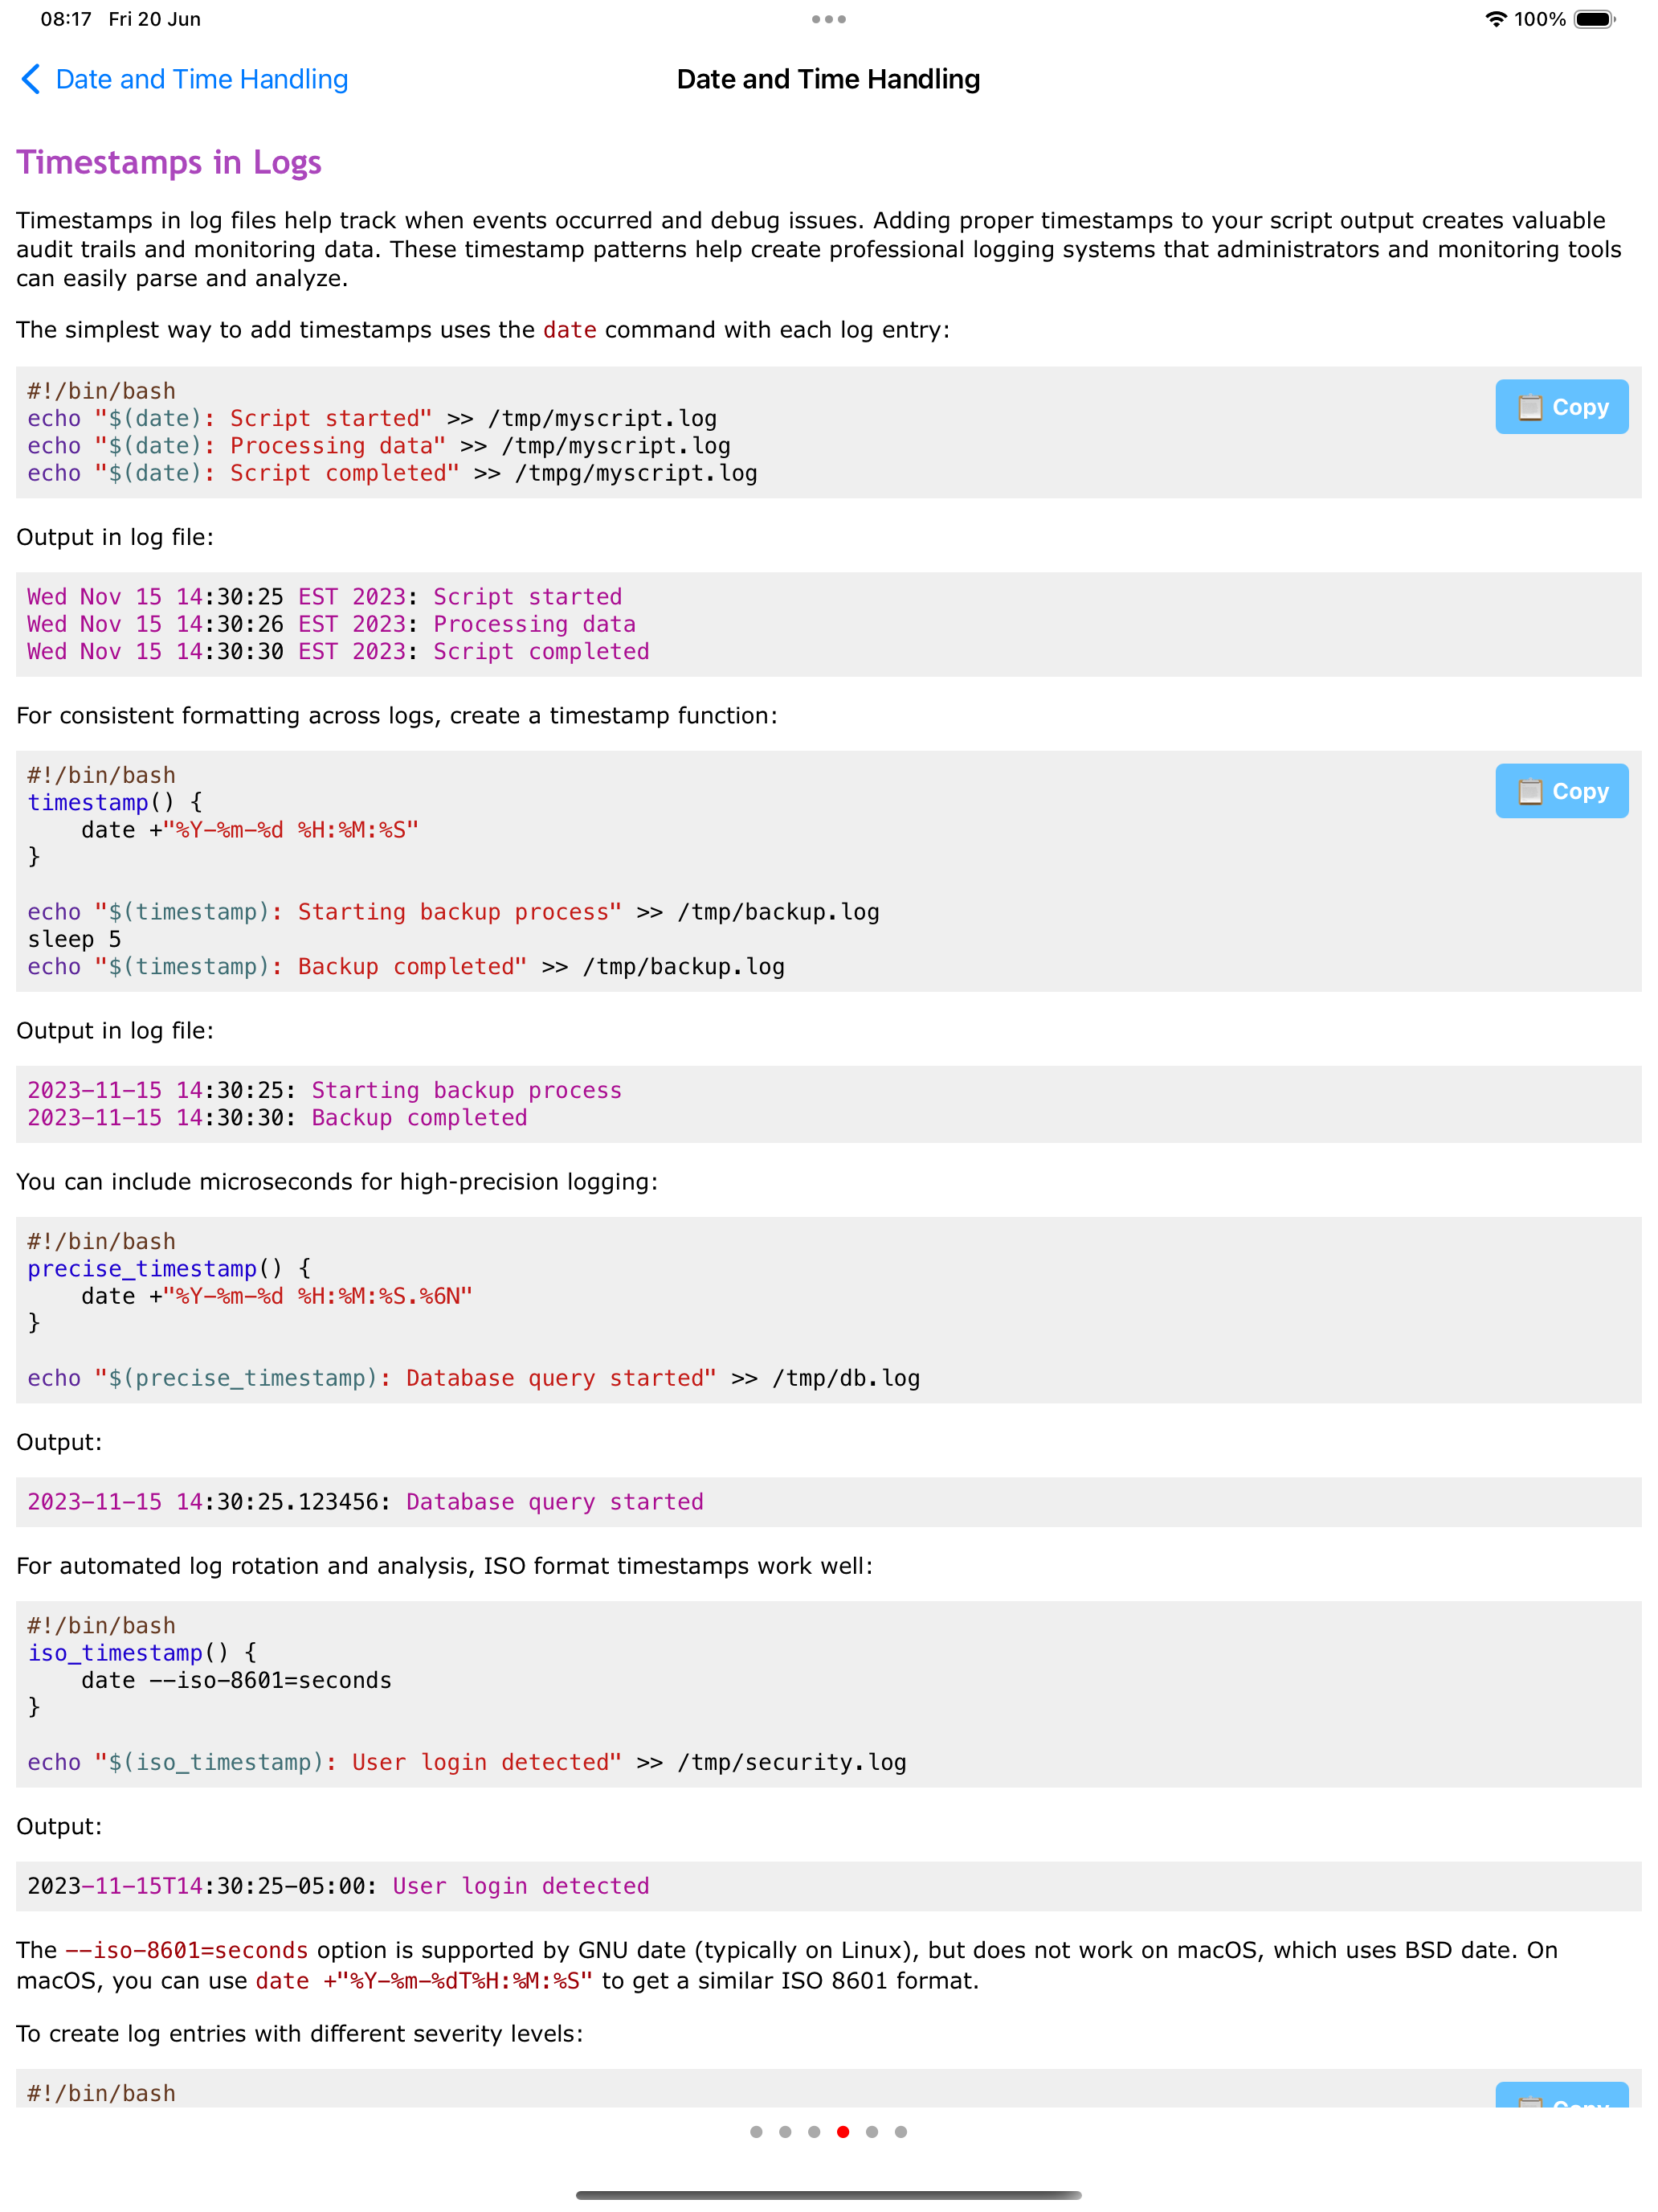
Task: Select the current red page dot
Action: [843, 2131]
